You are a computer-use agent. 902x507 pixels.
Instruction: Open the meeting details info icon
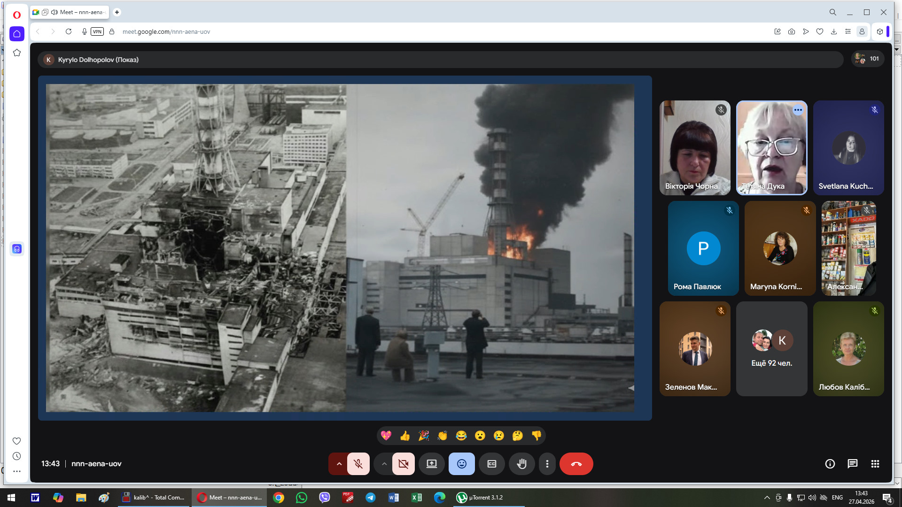830,464
